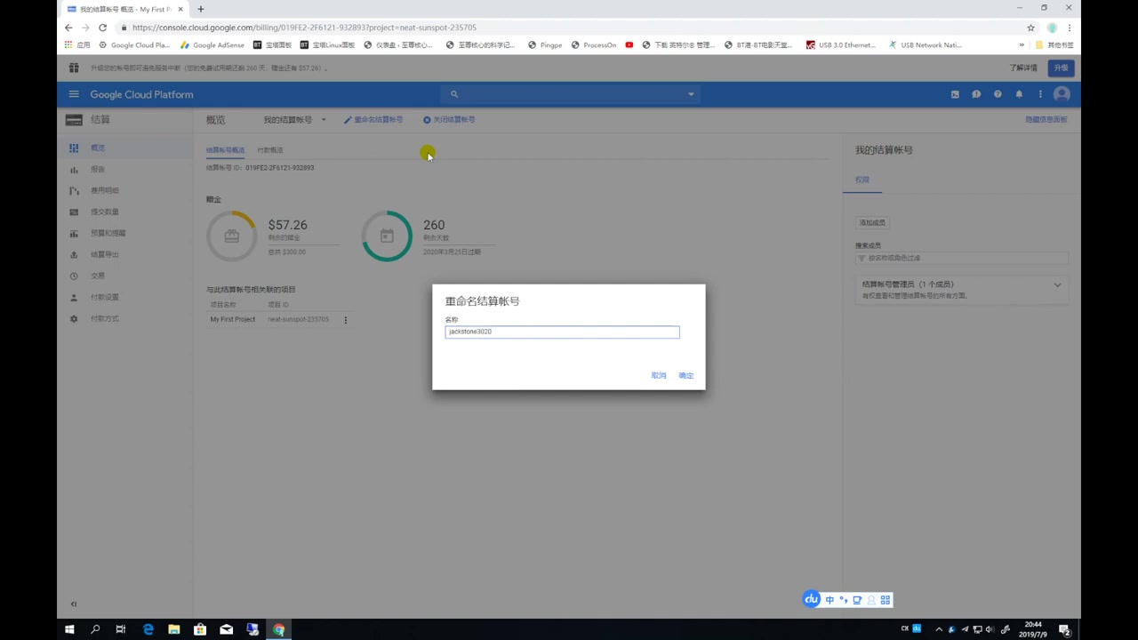Click the three-dot menu for My First Project
Viewport: 1138px width, 640px height.
[346, 320]
